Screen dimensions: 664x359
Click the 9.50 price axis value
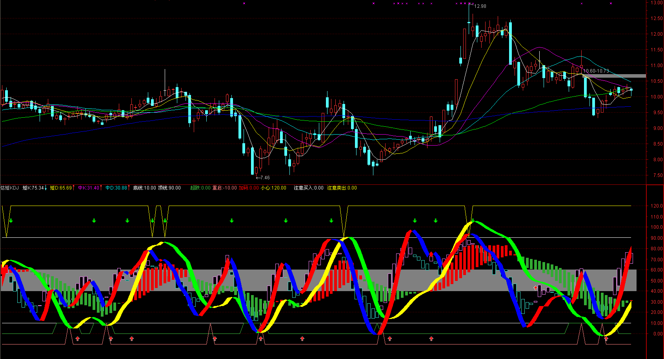tap(658, 113)
